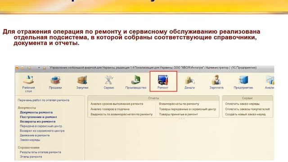Screen dimensions: 288x162
Task: Open the Зарплата section icon
Action: point(216,82)
